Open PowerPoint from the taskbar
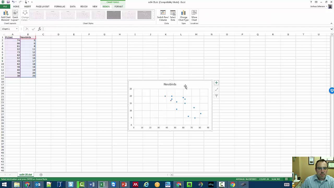 point(124,185)
